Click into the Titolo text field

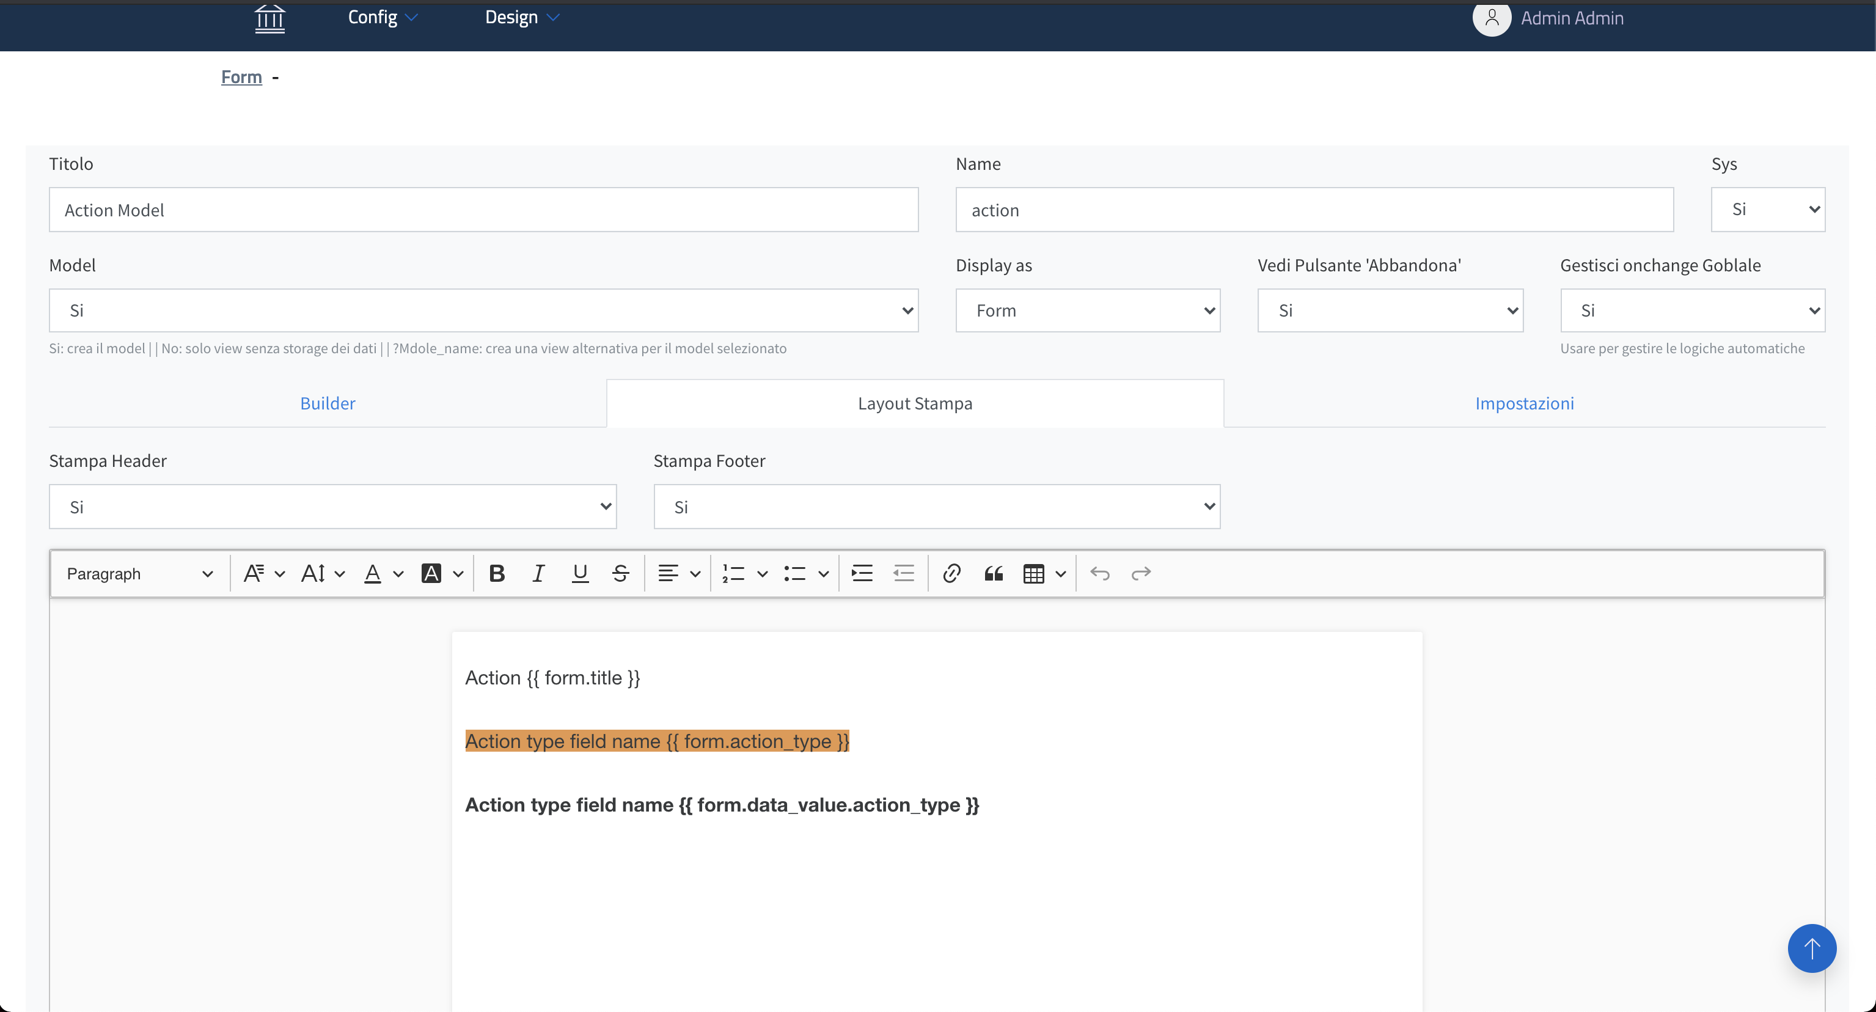(483, 210)
